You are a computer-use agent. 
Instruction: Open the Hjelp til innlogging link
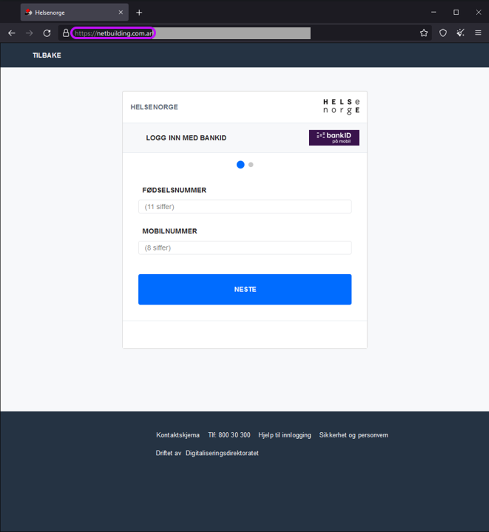click(x=285, y=435)
